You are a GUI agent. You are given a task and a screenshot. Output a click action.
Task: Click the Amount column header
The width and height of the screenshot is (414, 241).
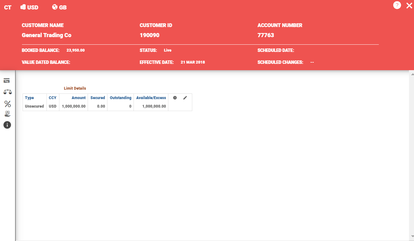[x=79, y=98]
